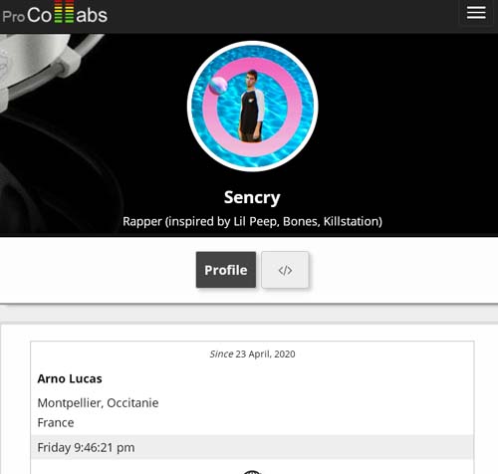
Task: Select the Profile tab
Action: click(x=226, y=270)
